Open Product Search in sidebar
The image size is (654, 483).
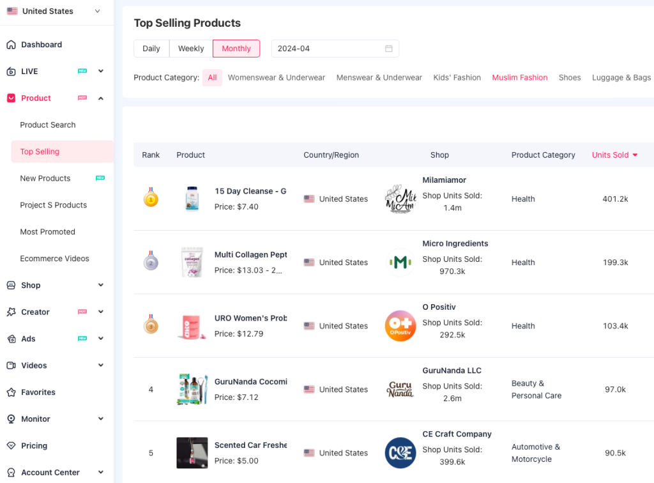48,125
